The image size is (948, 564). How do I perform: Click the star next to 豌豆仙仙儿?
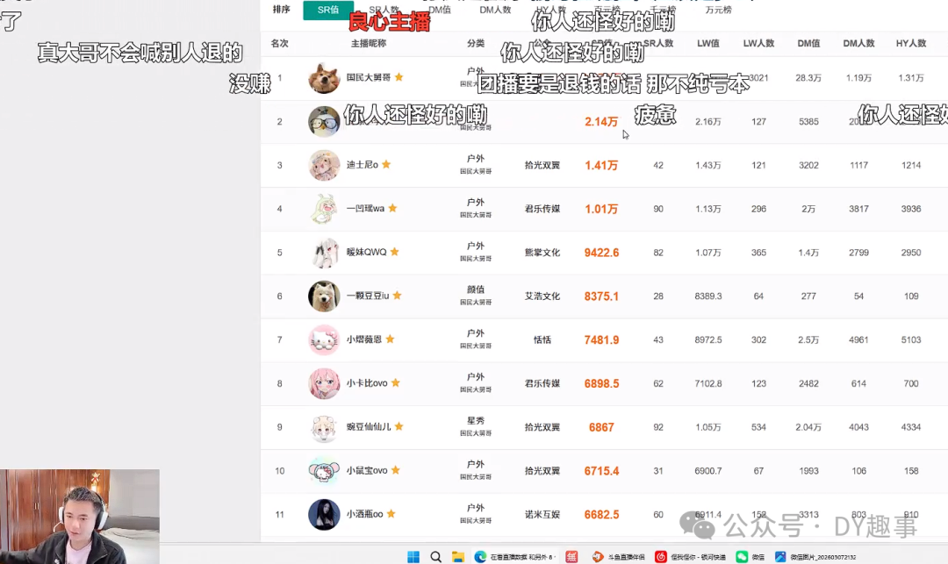click(399, 426)
